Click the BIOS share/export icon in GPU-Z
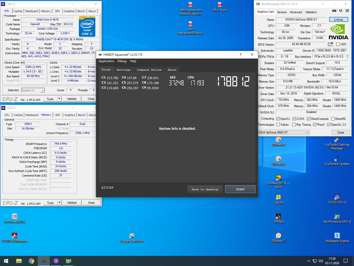 [x=330, y=44]
